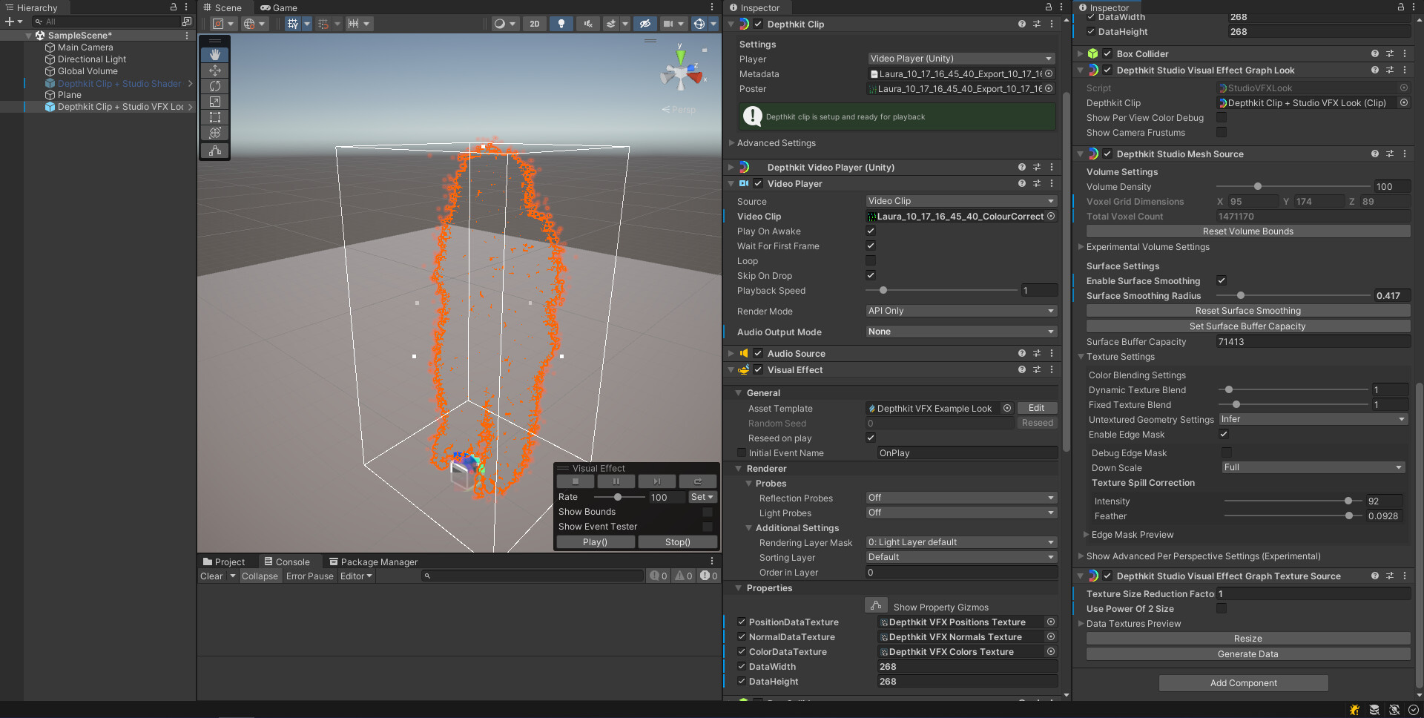Switch to the Game tab
This screenshot has width=1424, height=718.
279,7
